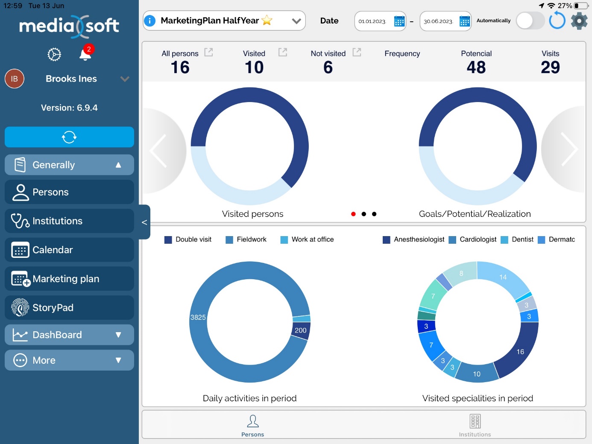Click the speed gauge icon below logo
This screenshot has width=592, height=444.
coord(54,54)
